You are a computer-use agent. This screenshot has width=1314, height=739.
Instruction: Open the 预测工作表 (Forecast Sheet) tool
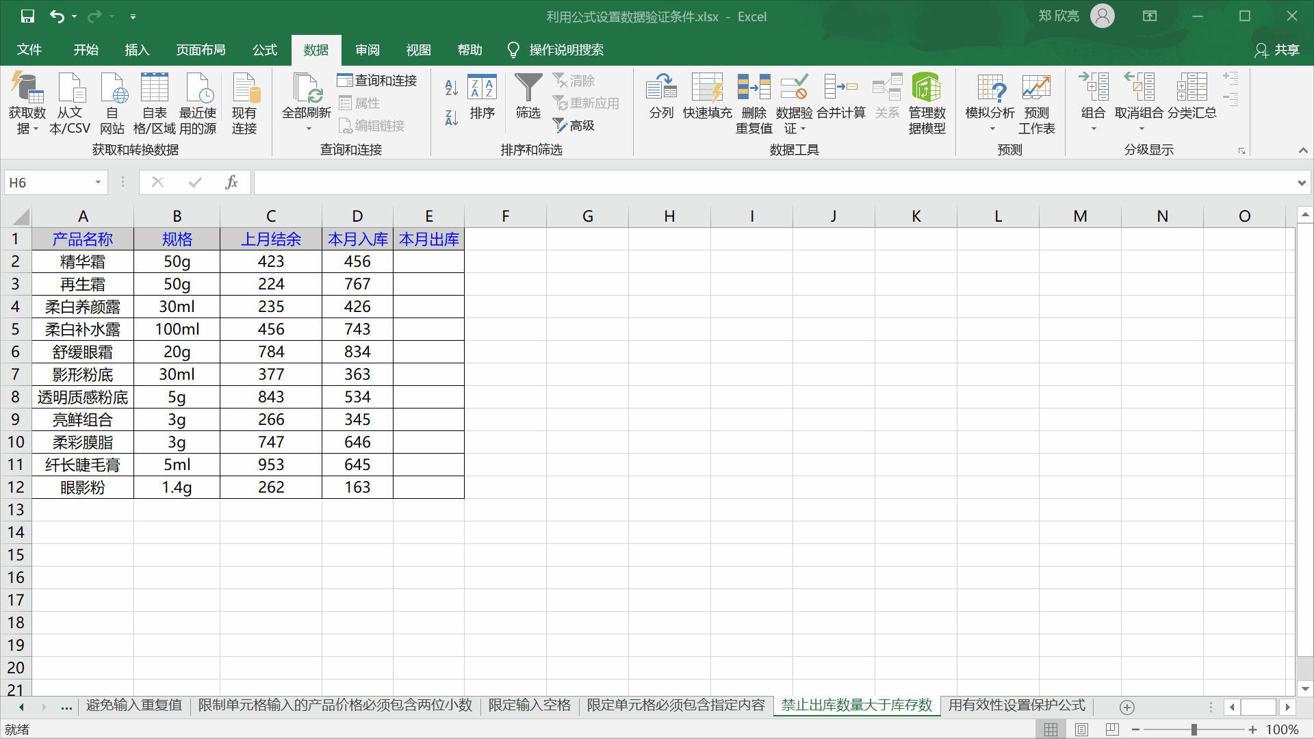click(x=1035, y=103)
